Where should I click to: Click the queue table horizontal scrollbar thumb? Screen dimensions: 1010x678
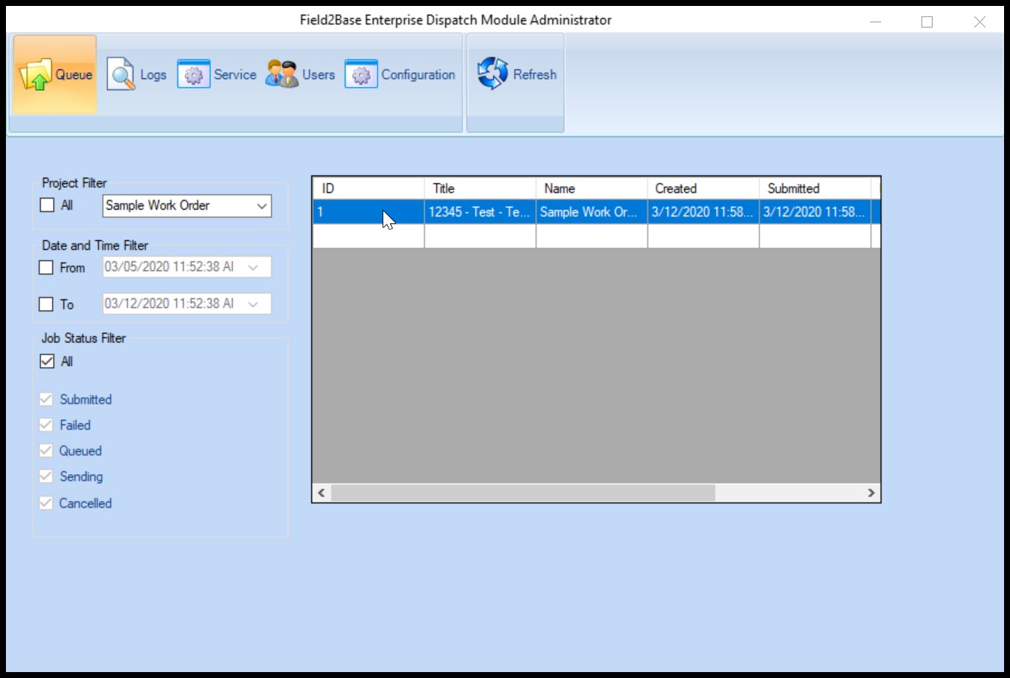[523, 493]
